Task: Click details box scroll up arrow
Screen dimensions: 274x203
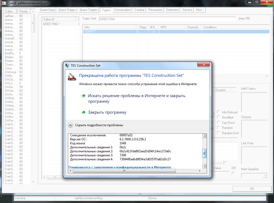Action: coord(204,136)
